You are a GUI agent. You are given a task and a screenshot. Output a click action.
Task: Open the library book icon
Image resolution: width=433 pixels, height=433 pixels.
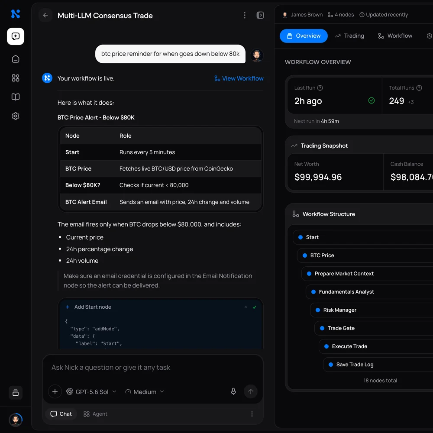(16, 97)
